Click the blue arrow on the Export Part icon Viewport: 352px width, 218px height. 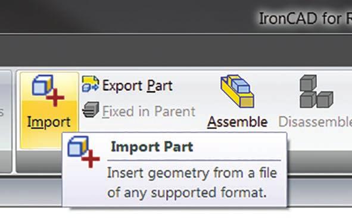click(x=95, y=87)
